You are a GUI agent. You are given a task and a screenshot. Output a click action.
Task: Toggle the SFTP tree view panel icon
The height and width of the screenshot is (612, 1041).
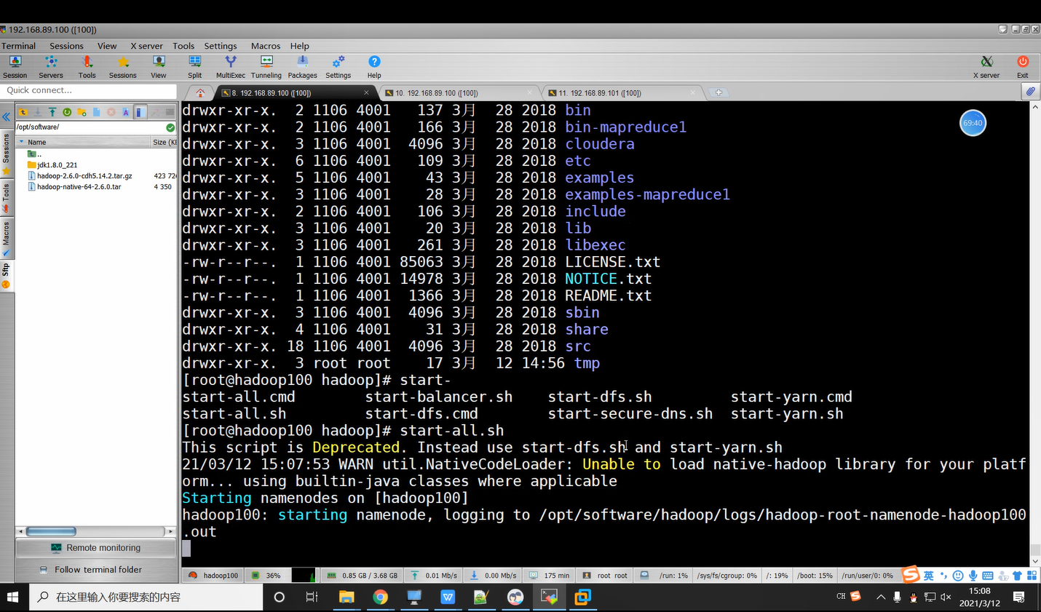140,112
